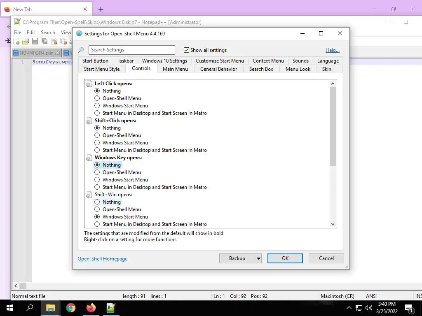Viewport: 422px width, 316px height.
Task: Switch to the Taskbar tab
Action: click(x=125, y=61)
